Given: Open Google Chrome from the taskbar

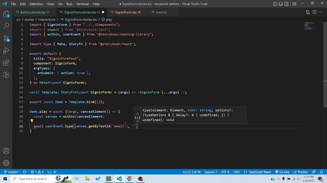Looking at the screenshot, I should click(x=130, y=179).
